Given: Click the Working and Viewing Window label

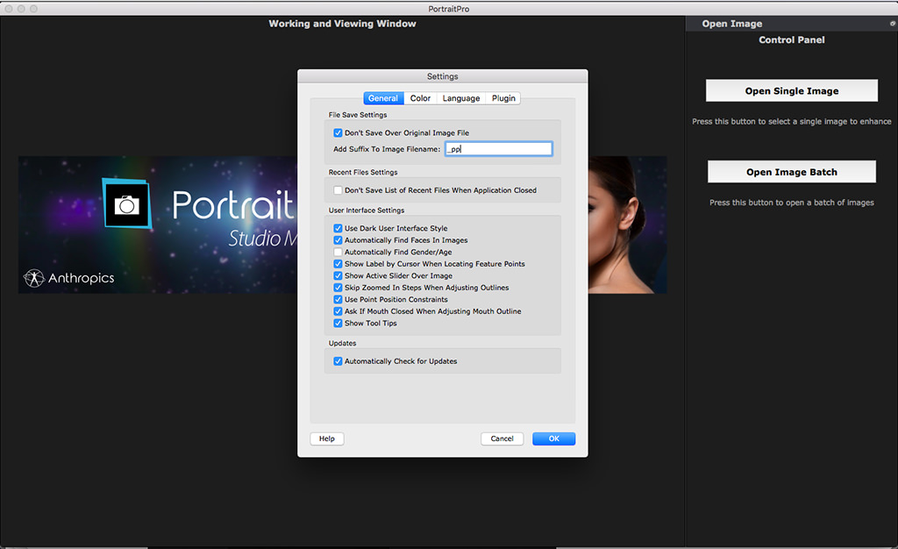Looking at the screenshot, I should tap(343, 24).
